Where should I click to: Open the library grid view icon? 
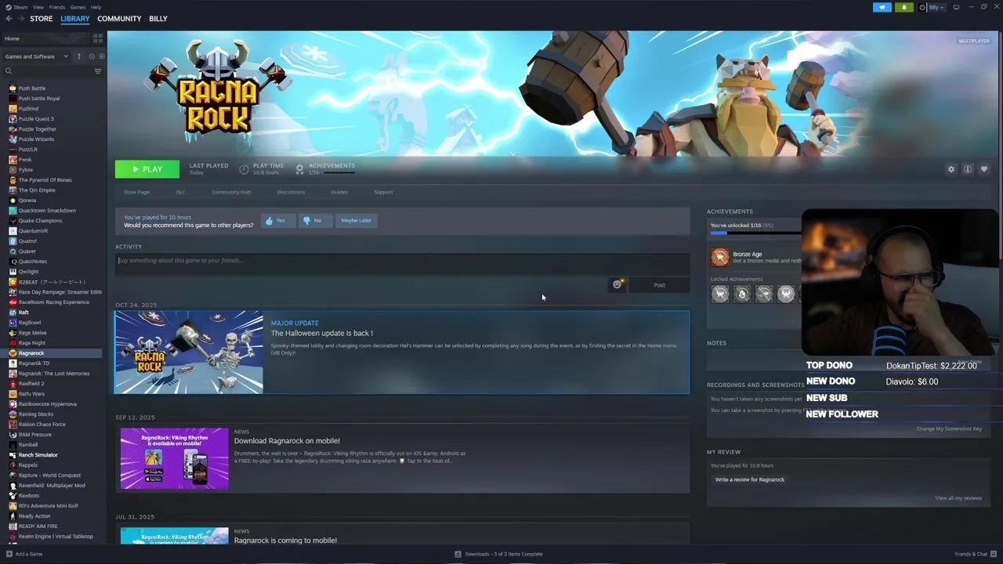click(98, 38)
